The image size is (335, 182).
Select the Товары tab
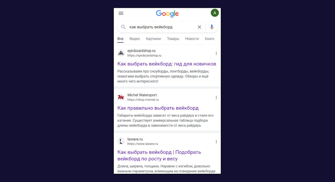(x=173, y=39)
